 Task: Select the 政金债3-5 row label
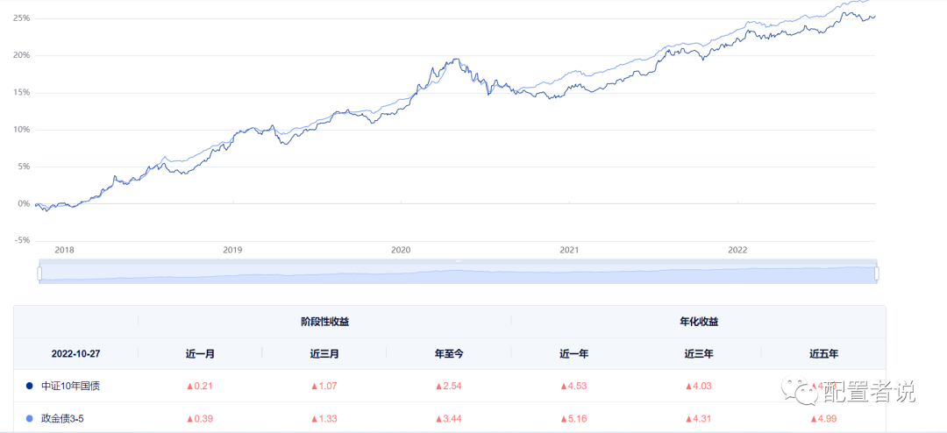click(x=62, y=418)
